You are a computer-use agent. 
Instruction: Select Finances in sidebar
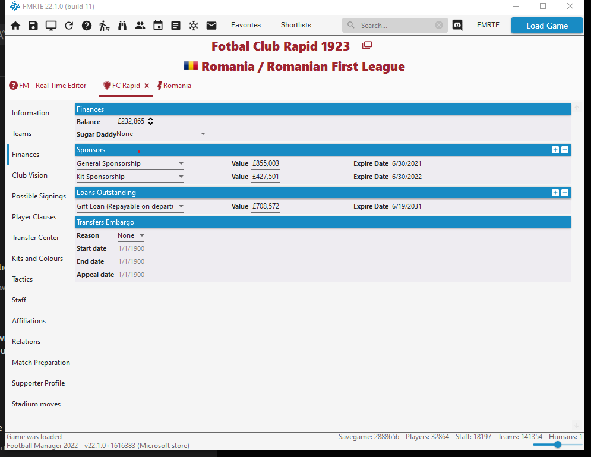click(x=26, y=155)
